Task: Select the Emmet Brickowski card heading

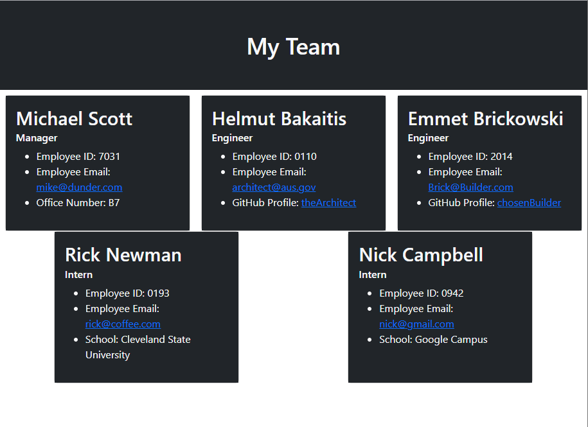Action: click(486, 119)
